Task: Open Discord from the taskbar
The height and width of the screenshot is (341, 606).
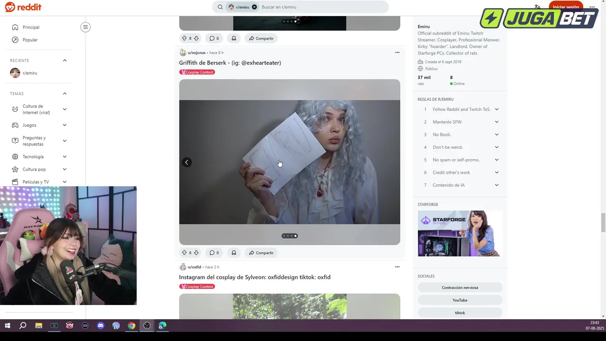Action: coord(100,326)
